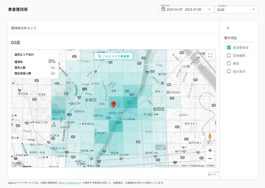The image size is (265, 188).
Task: Open the D2店 store selection dropdown
Action: point(236,9)
